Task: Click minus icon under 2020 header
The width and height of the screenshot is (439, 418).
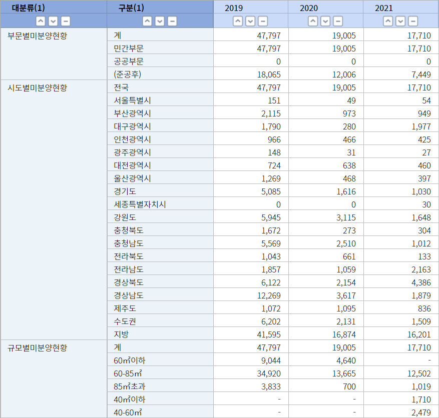Action: click(x=338, y=21)
